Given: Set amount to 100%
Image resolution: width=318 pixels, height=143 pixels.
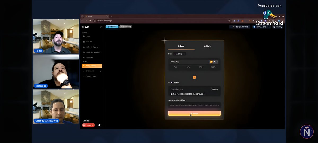Looking at the screenshot, I should (x=214, y=67).
